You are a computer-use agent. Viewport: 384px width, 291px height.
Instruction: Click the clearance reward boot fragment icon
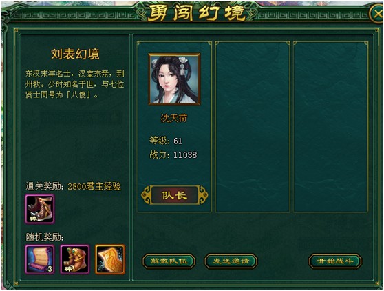[x=40, y=210]
